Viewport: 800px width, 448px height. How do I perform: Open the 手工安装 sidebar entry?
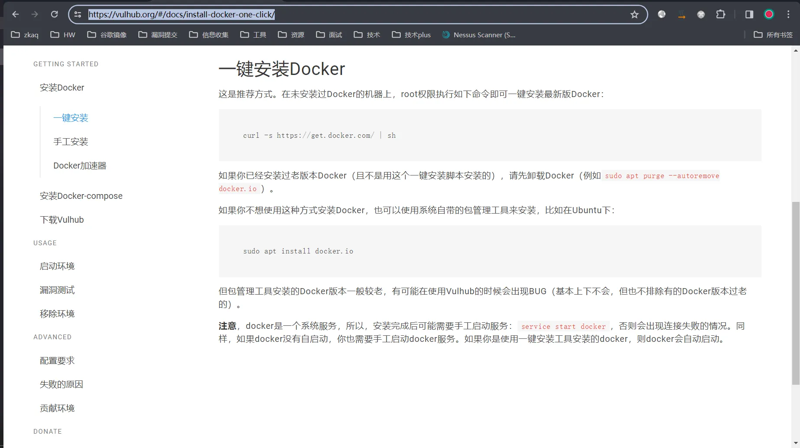(70, 141)
